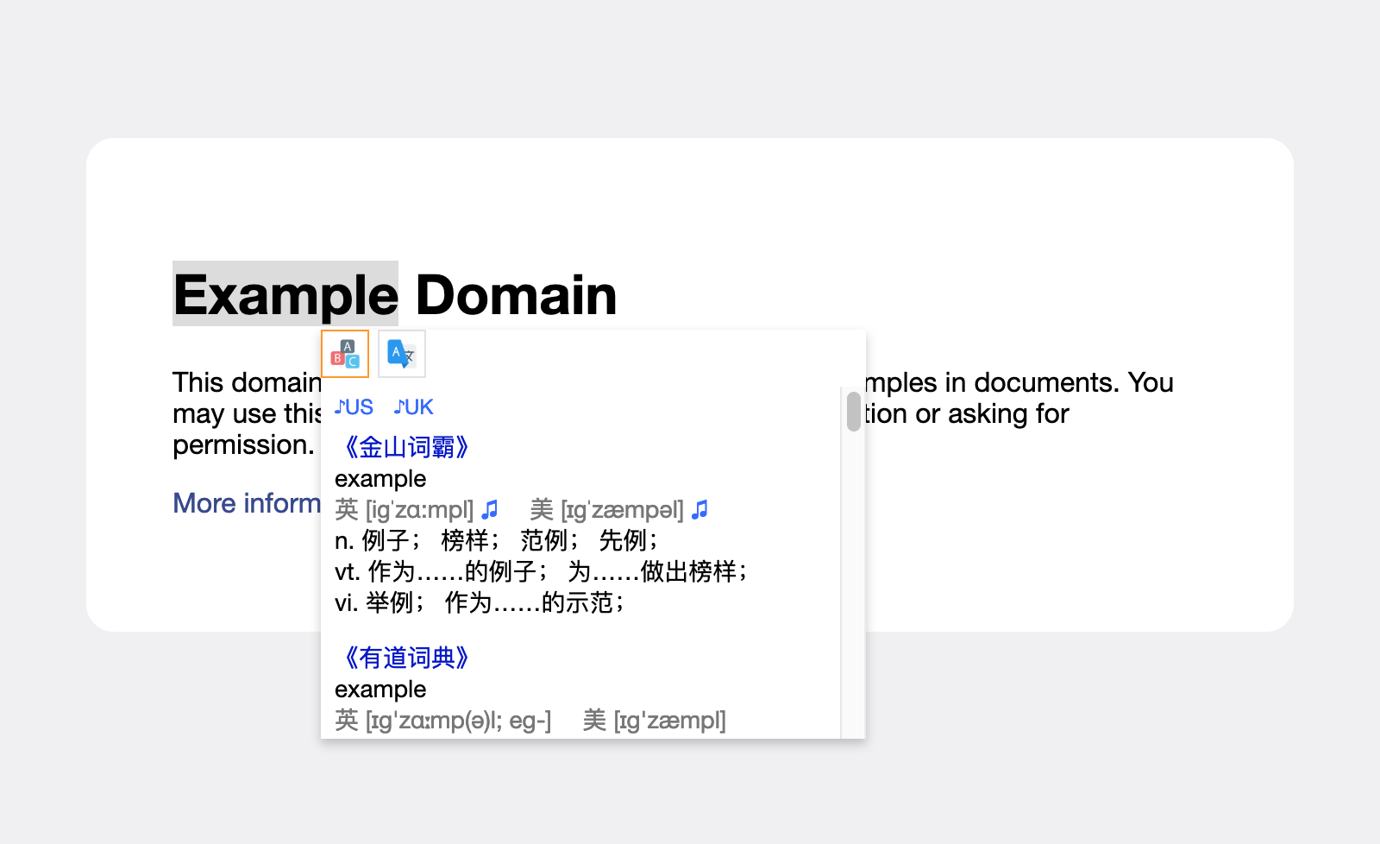The height and width of the screenshot is (844, 1380).
Task: Click the highlighted word Example in heading
Action: pyautogui.click(x=285, y=294)
